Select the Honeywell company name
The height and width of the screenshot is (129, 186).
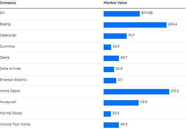coord(8,102)
